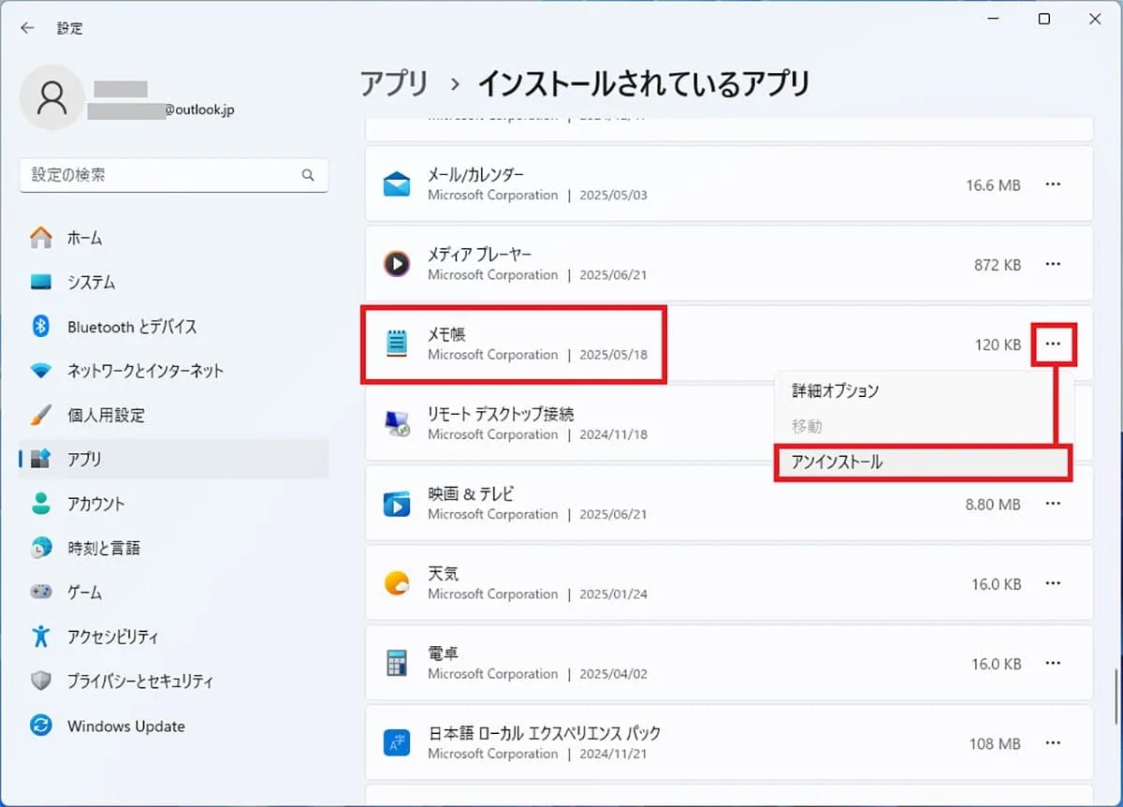Open the three-dot menu for Notepad
Screen dimensions: 1123x807
click(x=1054, y=344)
